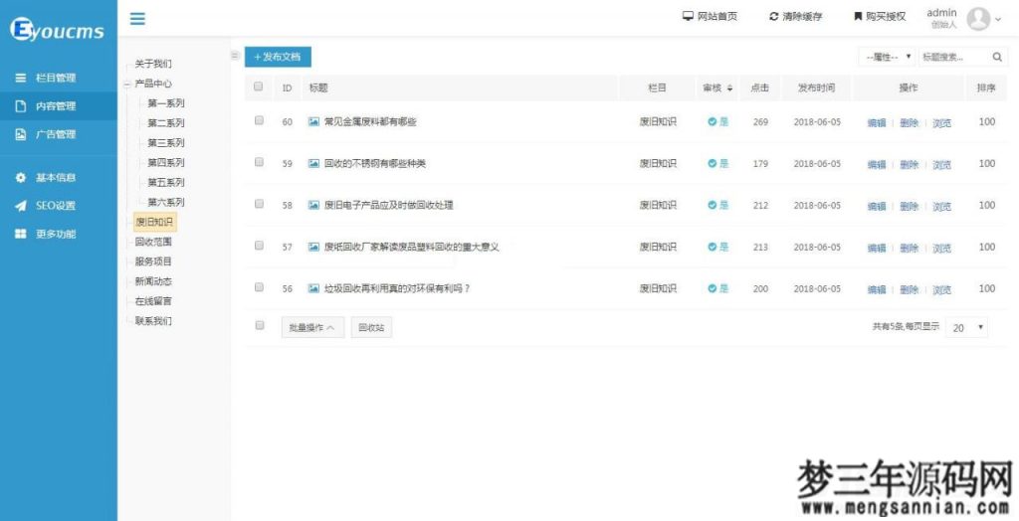Select 服务项目 in the category tree
Viewport: 1019px width, 521px height.
[x=153, y=261]
